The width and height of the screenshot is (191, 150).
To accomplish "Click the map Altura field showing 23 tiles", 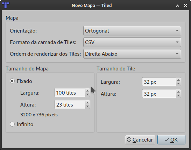I will [70, 104].
